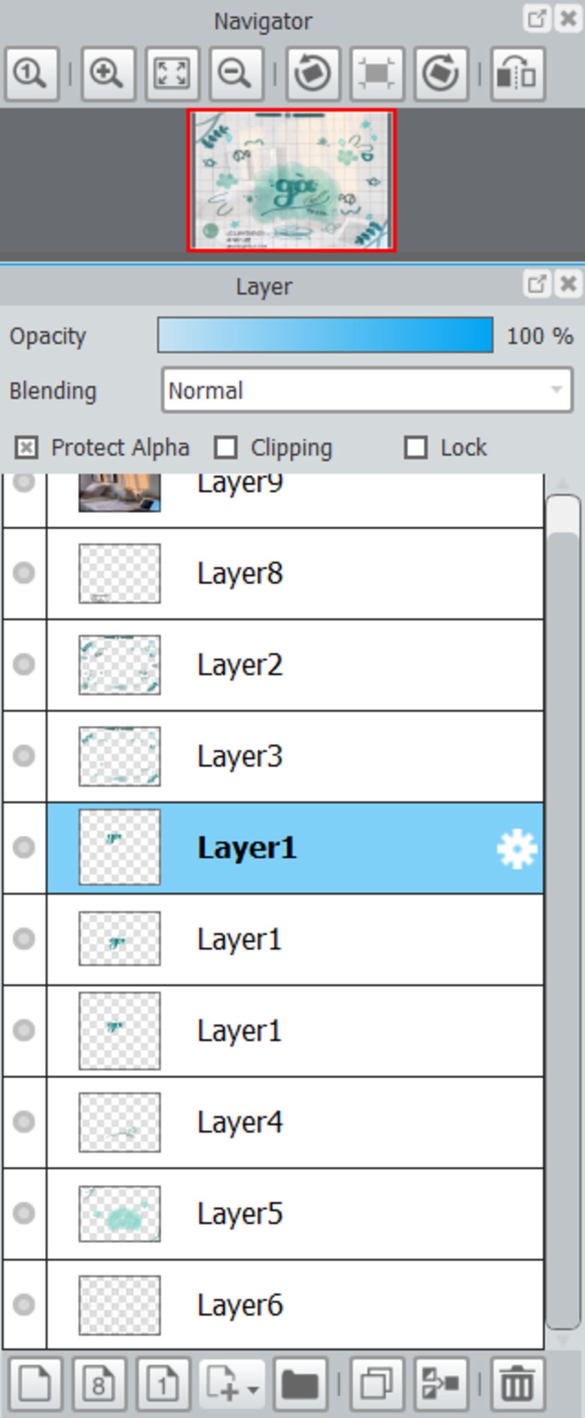Viewport: 585px width, 1418px height.
Task: Enable the Clipping checkbox
Action: (x=226, y=448)
